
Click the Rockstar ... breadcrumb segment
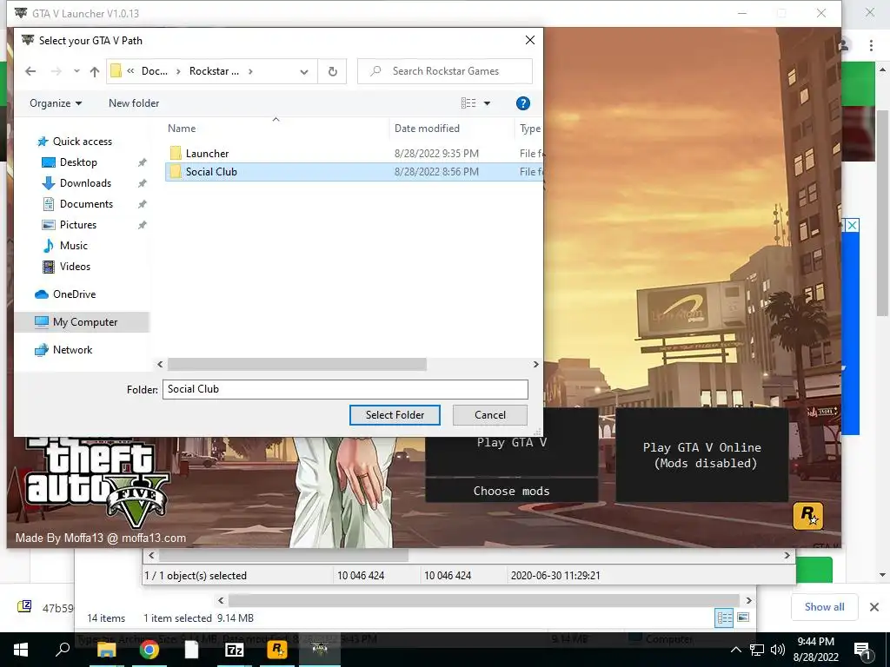point(214,71)
